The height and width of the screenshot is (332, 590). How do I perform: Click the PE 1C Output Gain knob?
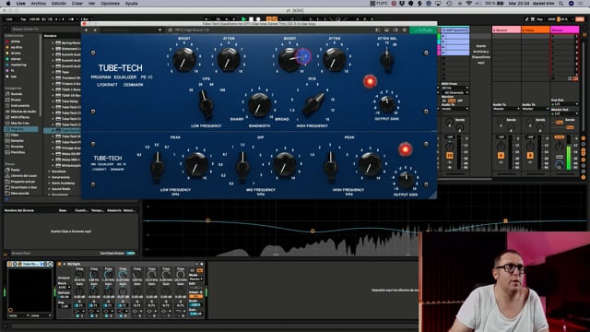(x=387, y=104)
